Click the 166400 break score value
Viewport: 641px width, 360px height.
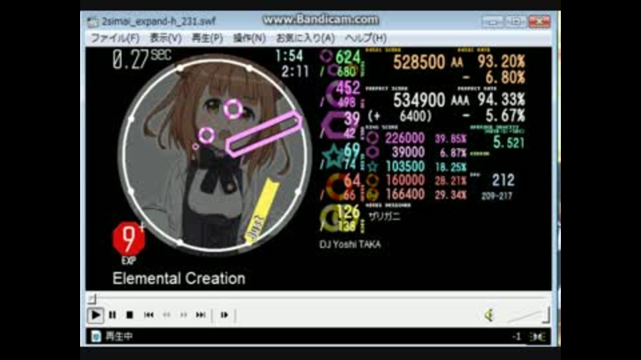coord(405,194)
